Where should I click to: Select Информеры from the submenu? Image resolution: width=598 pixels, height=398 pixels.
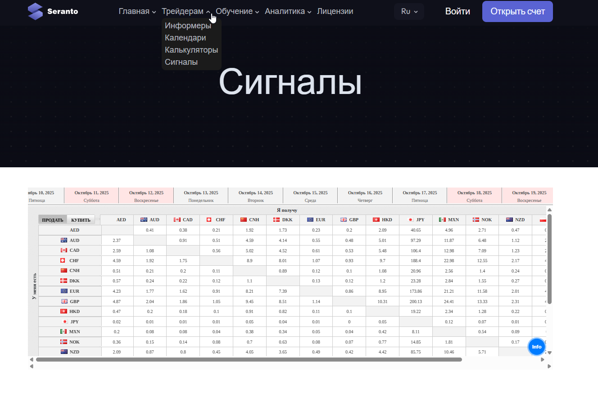click(188, 26)
